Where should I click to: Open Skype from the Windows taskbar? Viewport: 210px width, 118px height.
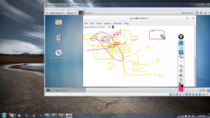(48, 116)
